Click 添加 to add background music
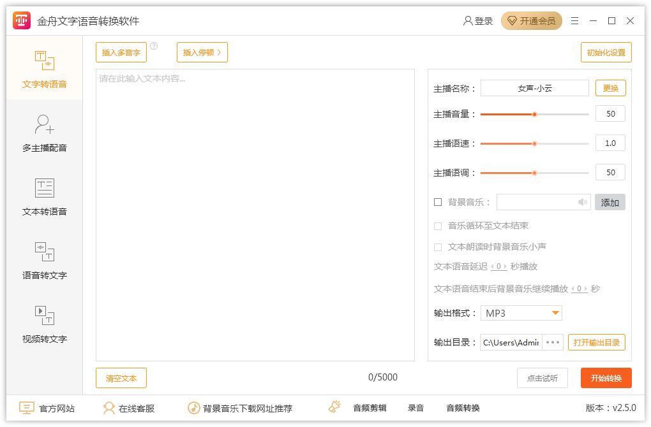Viewport: 651px width, 427px height. tap(610, 202)
